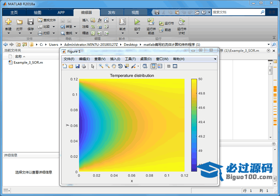
Task: Open Figure menu 插入(I)
Action: (115, 59)
